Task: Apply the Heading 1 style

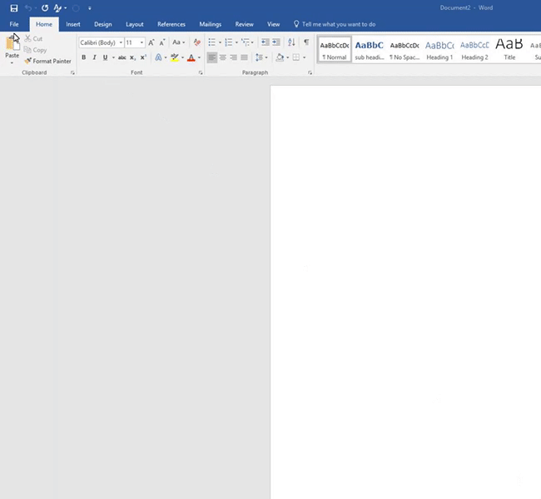Action: coord(439,49)
